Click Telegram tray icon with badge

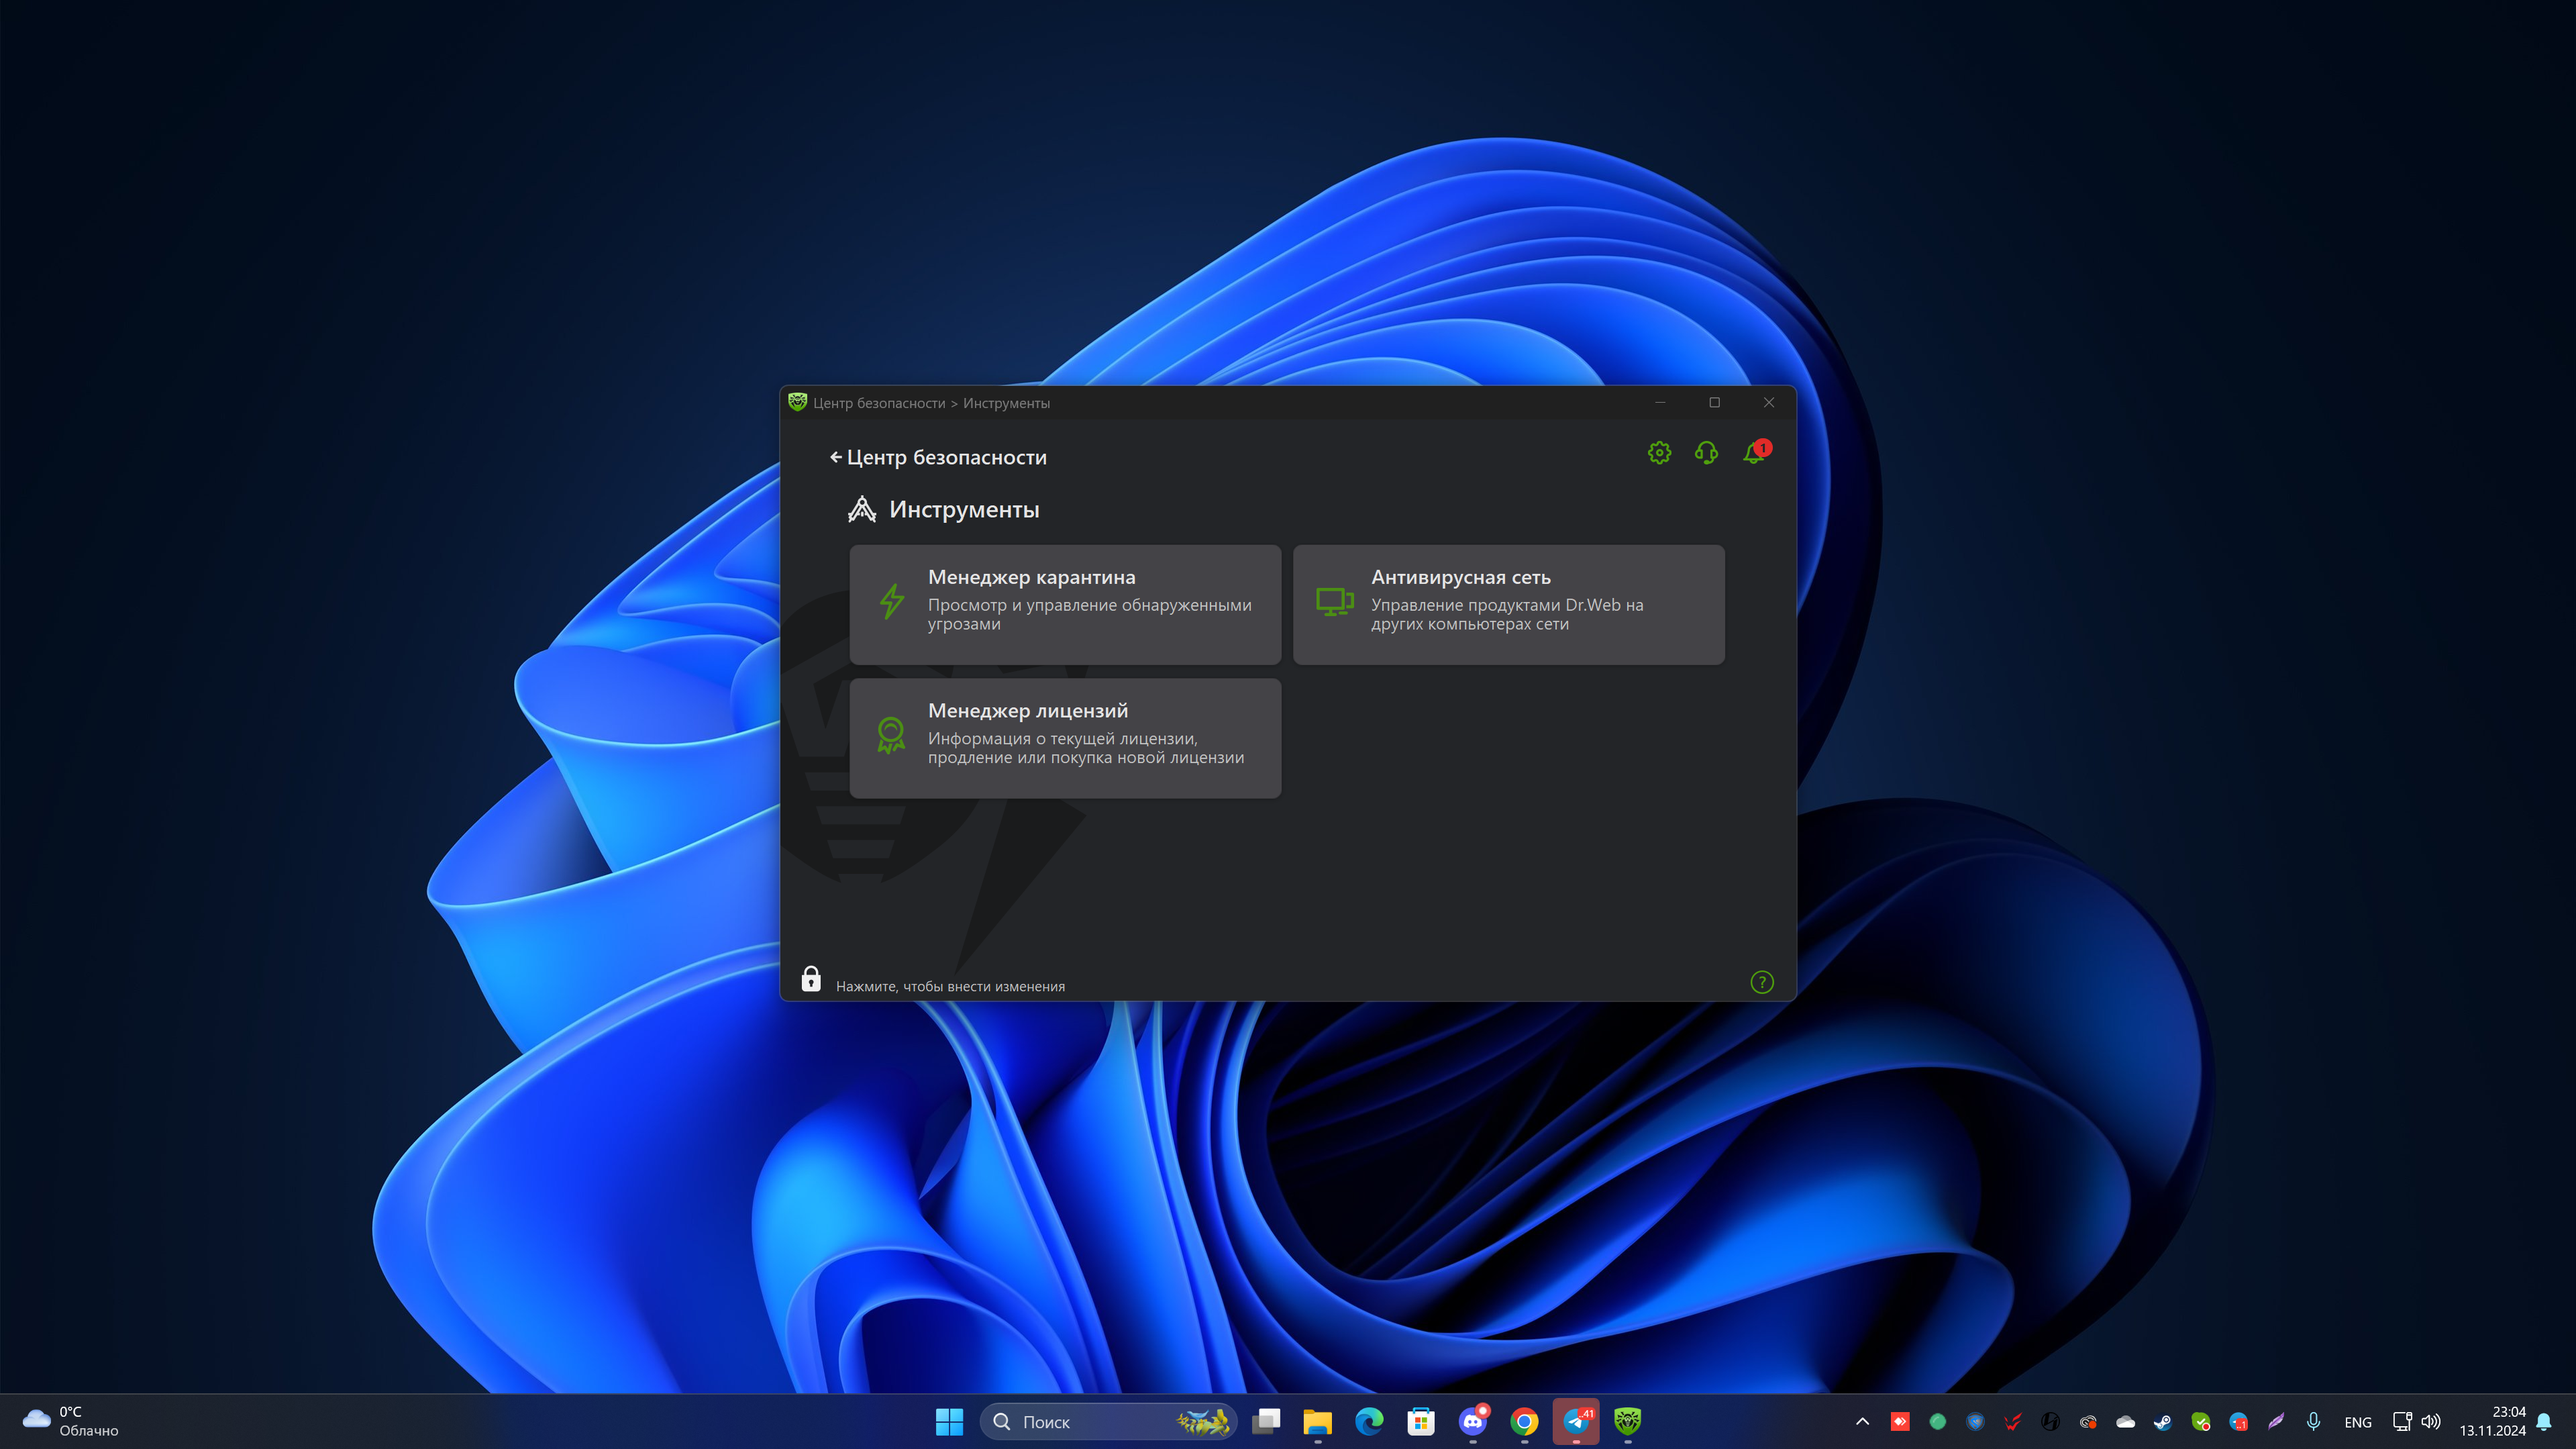(2238, 1421)
